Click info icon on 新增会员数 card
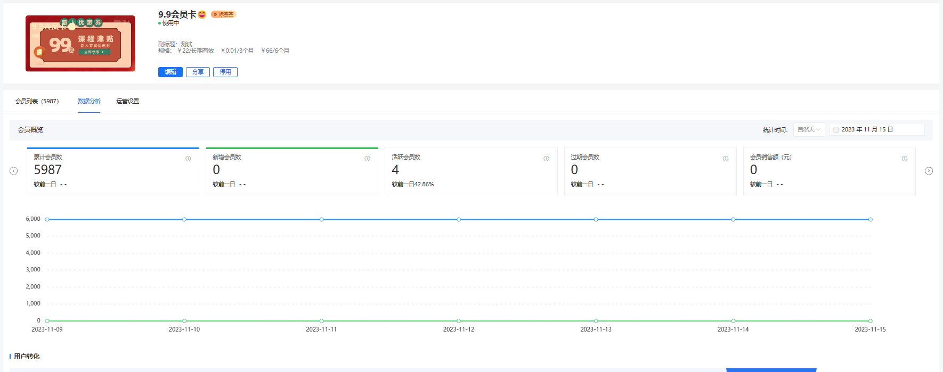This screenshot has height=372, width=943. pyautogui.click(x=367, y=159)
